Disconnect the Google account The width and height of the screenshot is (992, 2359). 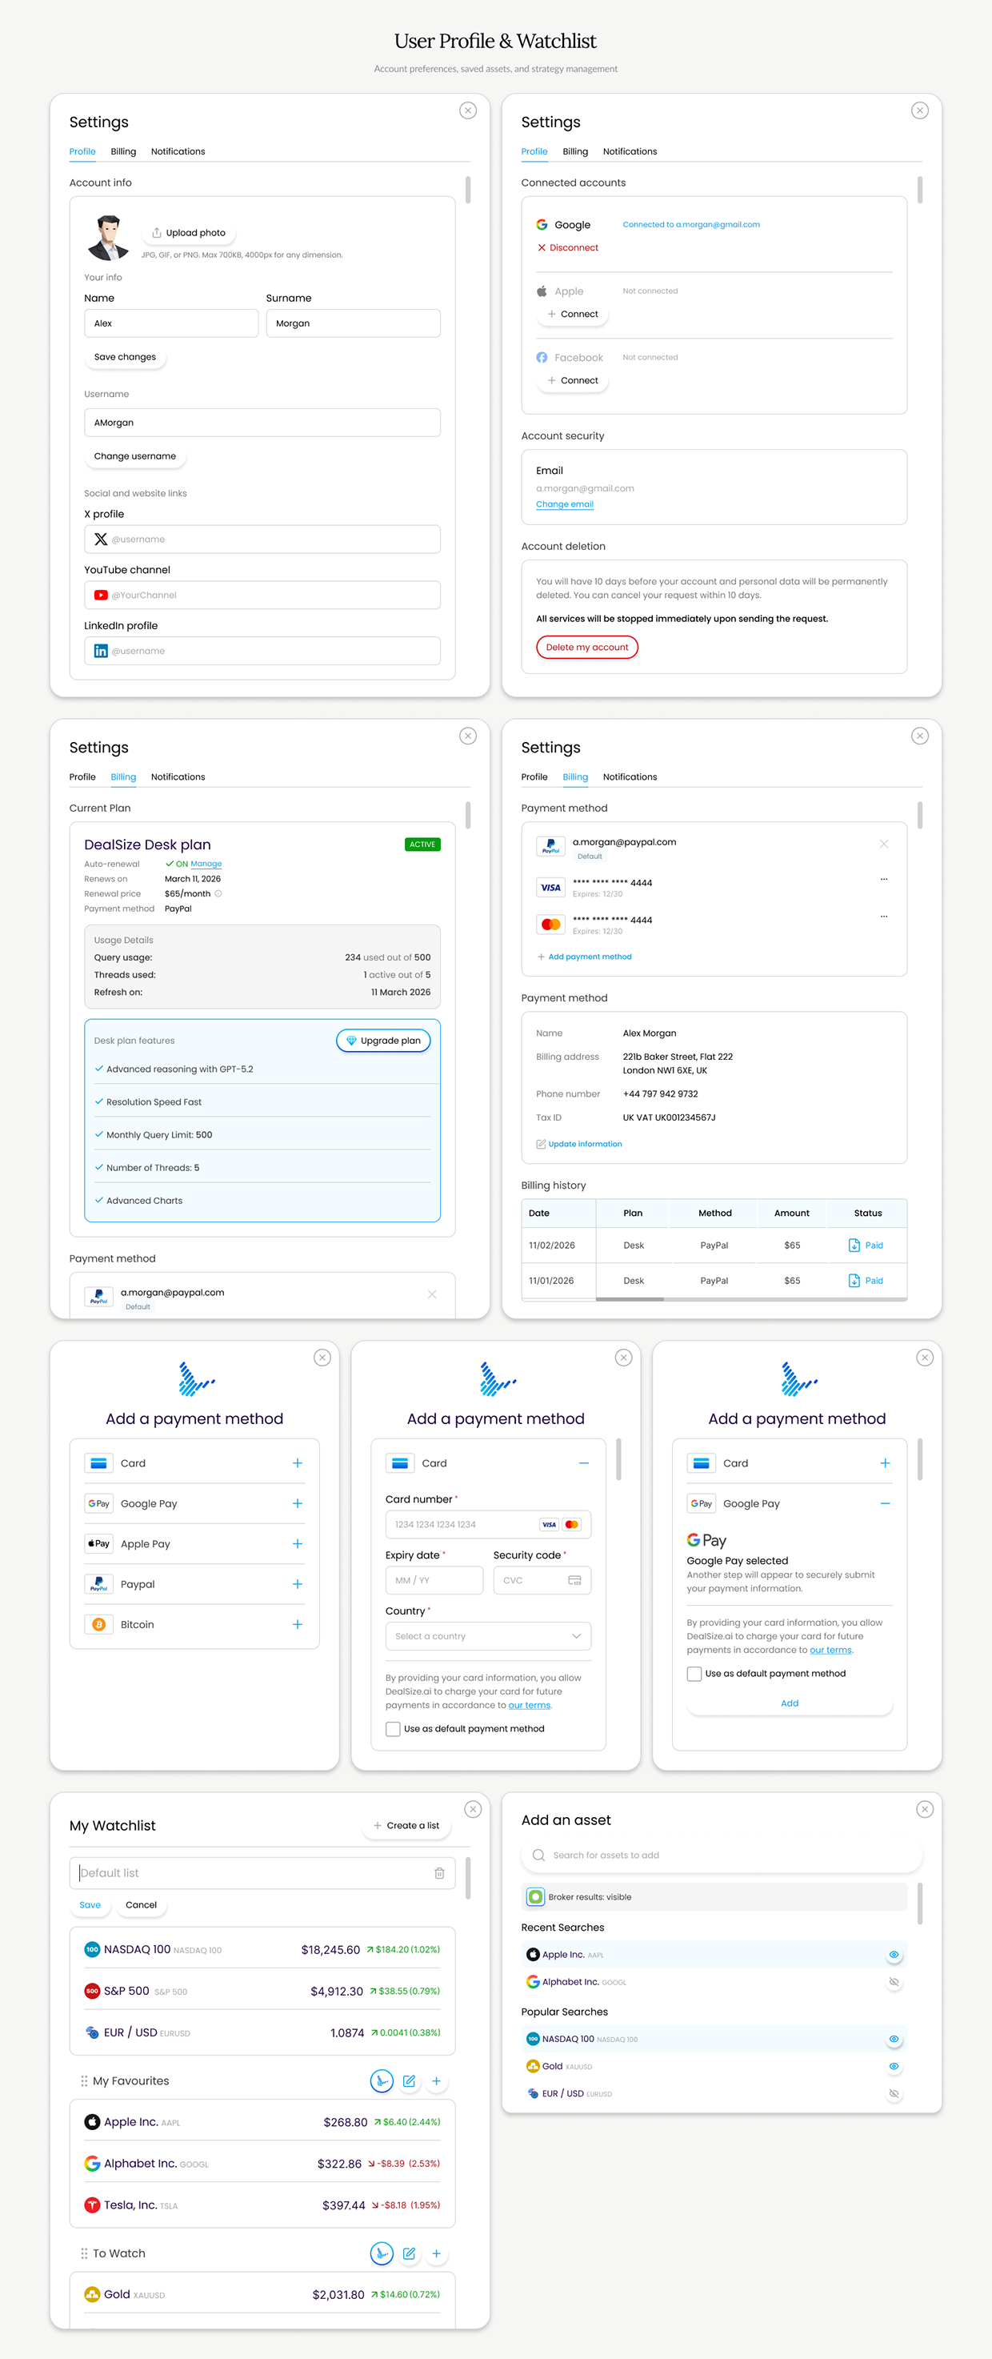tap(567, 247)
